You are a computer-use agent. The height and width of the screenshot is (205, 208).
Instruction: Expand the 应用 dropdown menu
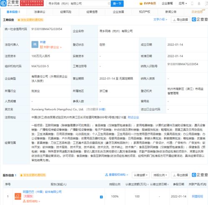point(183,3)
